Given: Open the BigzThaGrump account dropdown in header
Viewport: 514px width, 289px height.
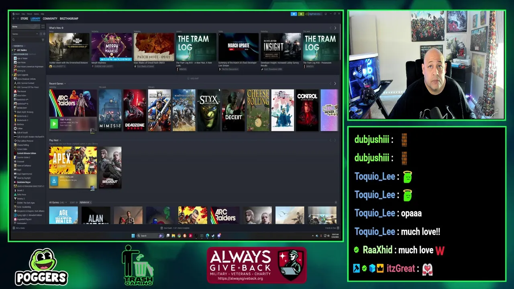Looking at the screenshot, I should point(315,14).
